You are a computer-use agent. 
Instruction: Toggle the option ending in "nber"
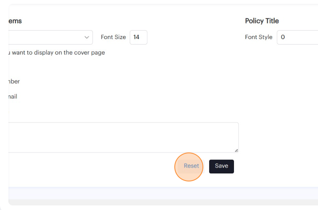click(x=13, y=81)
